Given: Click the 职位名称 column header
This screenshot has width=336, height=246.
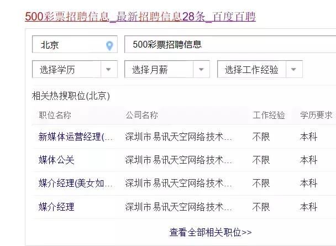Looking at the screenshot, I should point(55,116).
